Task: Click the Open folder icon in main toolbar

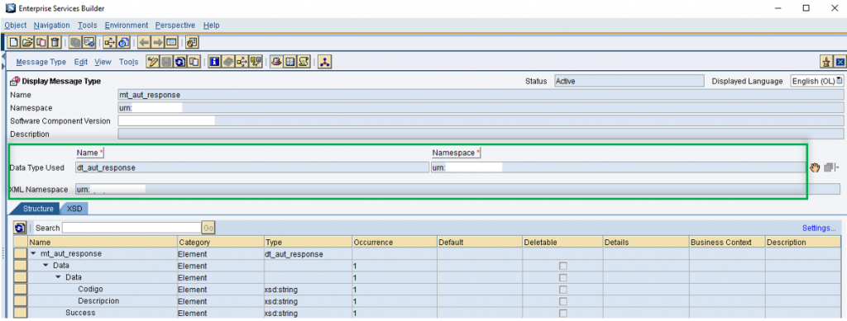Action: [x=27, y=42]
